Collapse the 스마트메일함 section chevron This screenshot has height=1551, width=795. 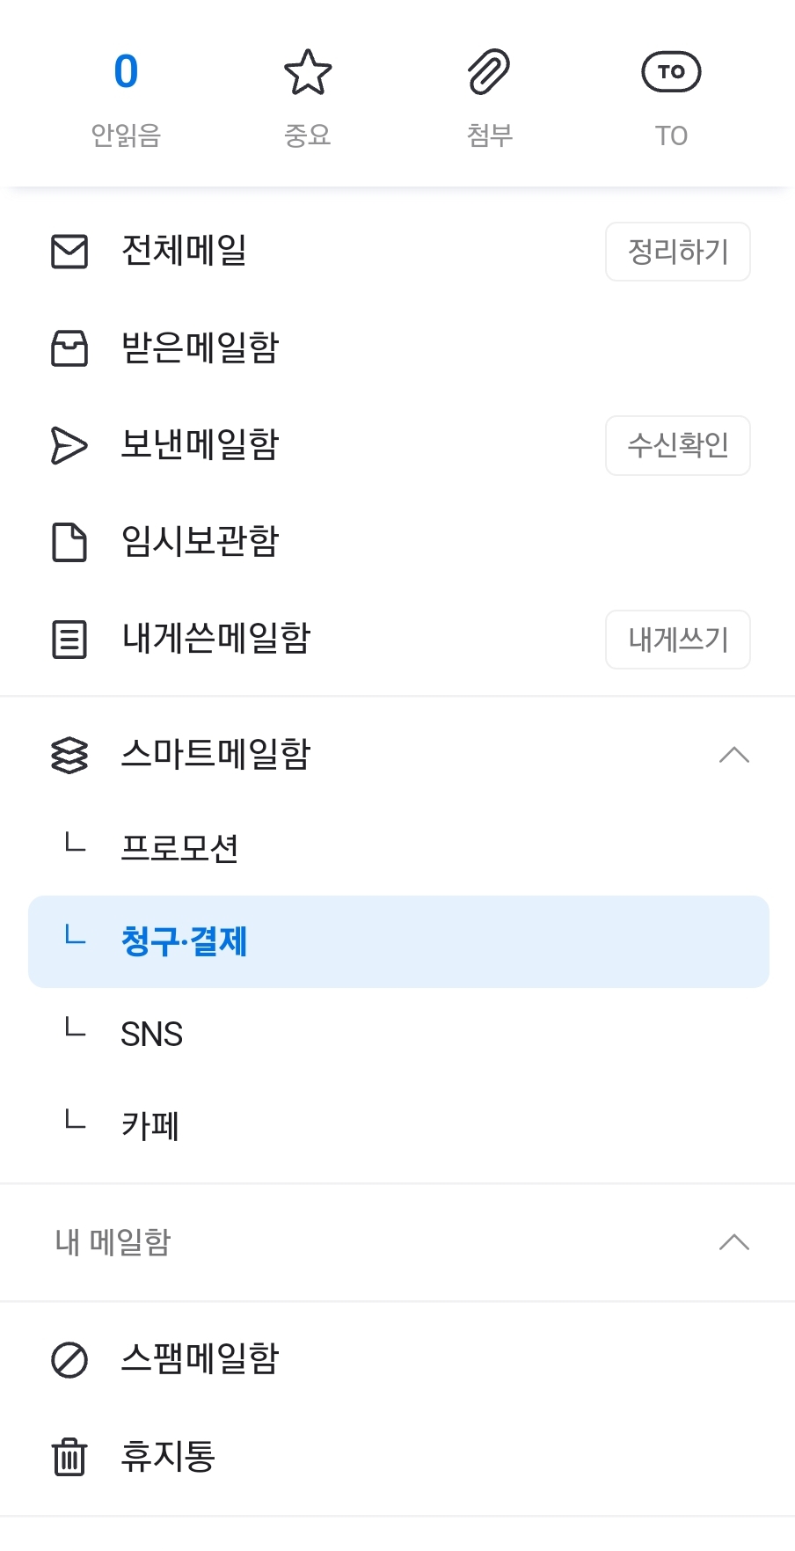click(733, 755)
